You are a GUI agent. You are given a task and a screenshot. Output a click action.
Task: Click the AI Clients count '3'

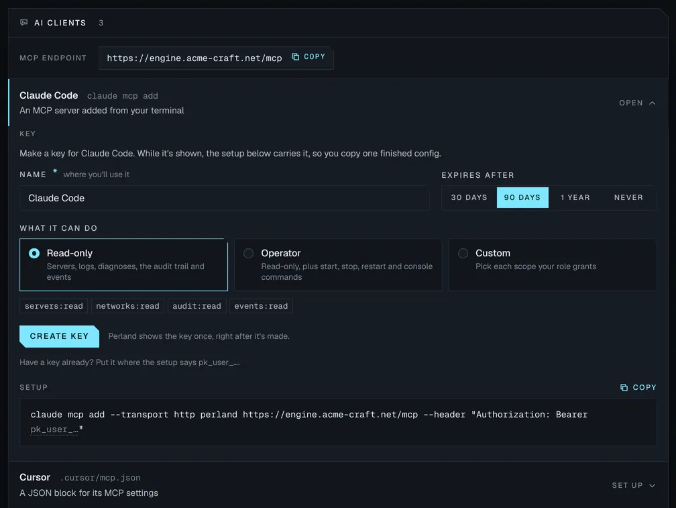101,23
